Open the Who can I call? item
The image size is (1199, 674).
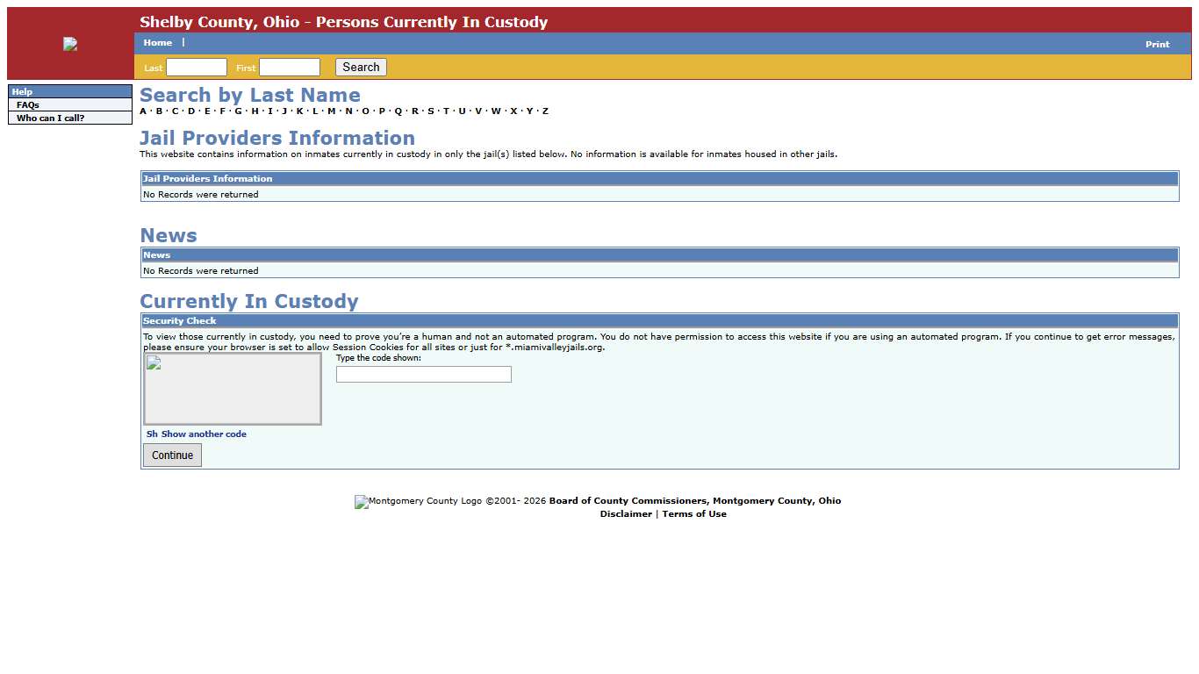pos(51,118)
